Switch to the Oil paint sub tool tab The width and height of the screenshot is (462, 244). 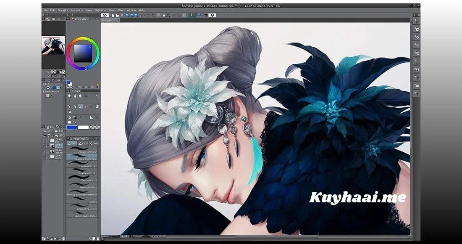[84, 143]
